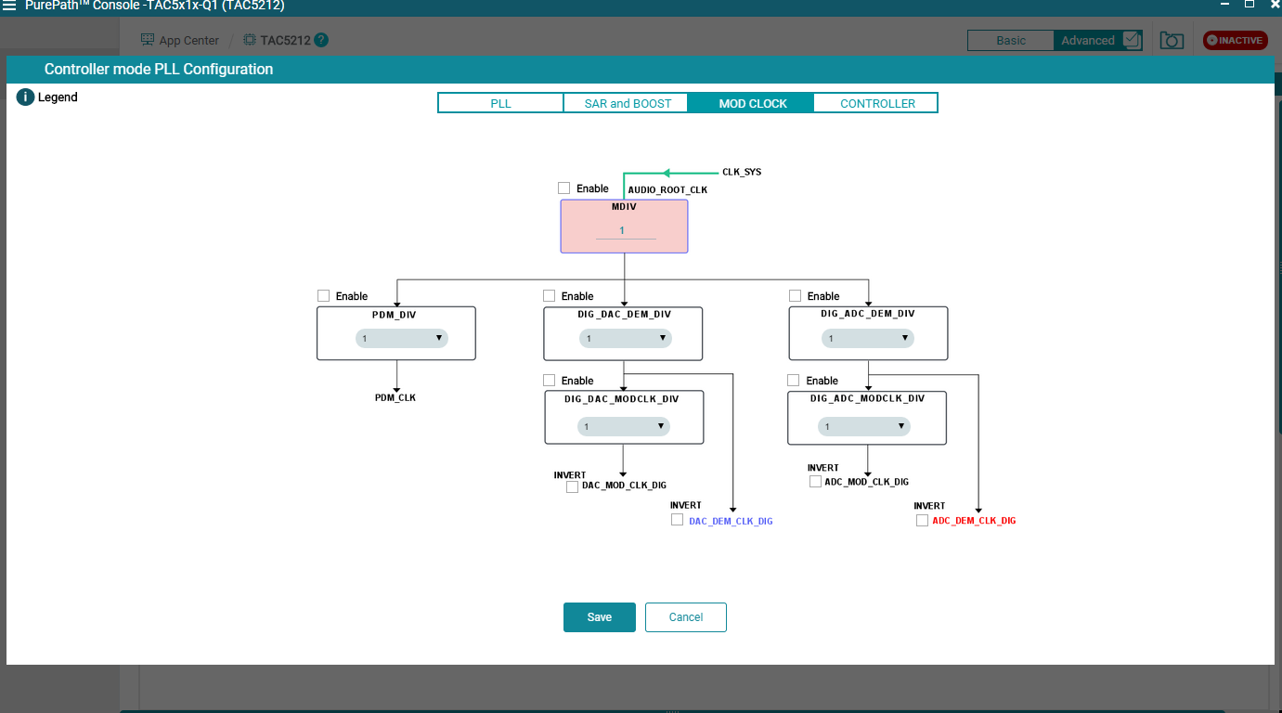The image size is (1282, 713).
Task: Enable the DIG_DAC_MODCLK_DIV checkbox
Action: tap(549, 381)
